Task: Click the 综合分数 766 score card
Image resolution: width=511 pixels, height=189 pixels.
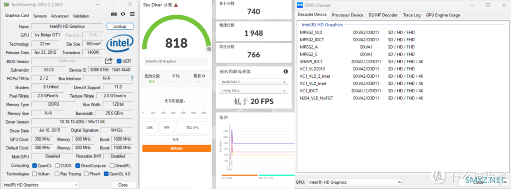Action: [254, 52]
